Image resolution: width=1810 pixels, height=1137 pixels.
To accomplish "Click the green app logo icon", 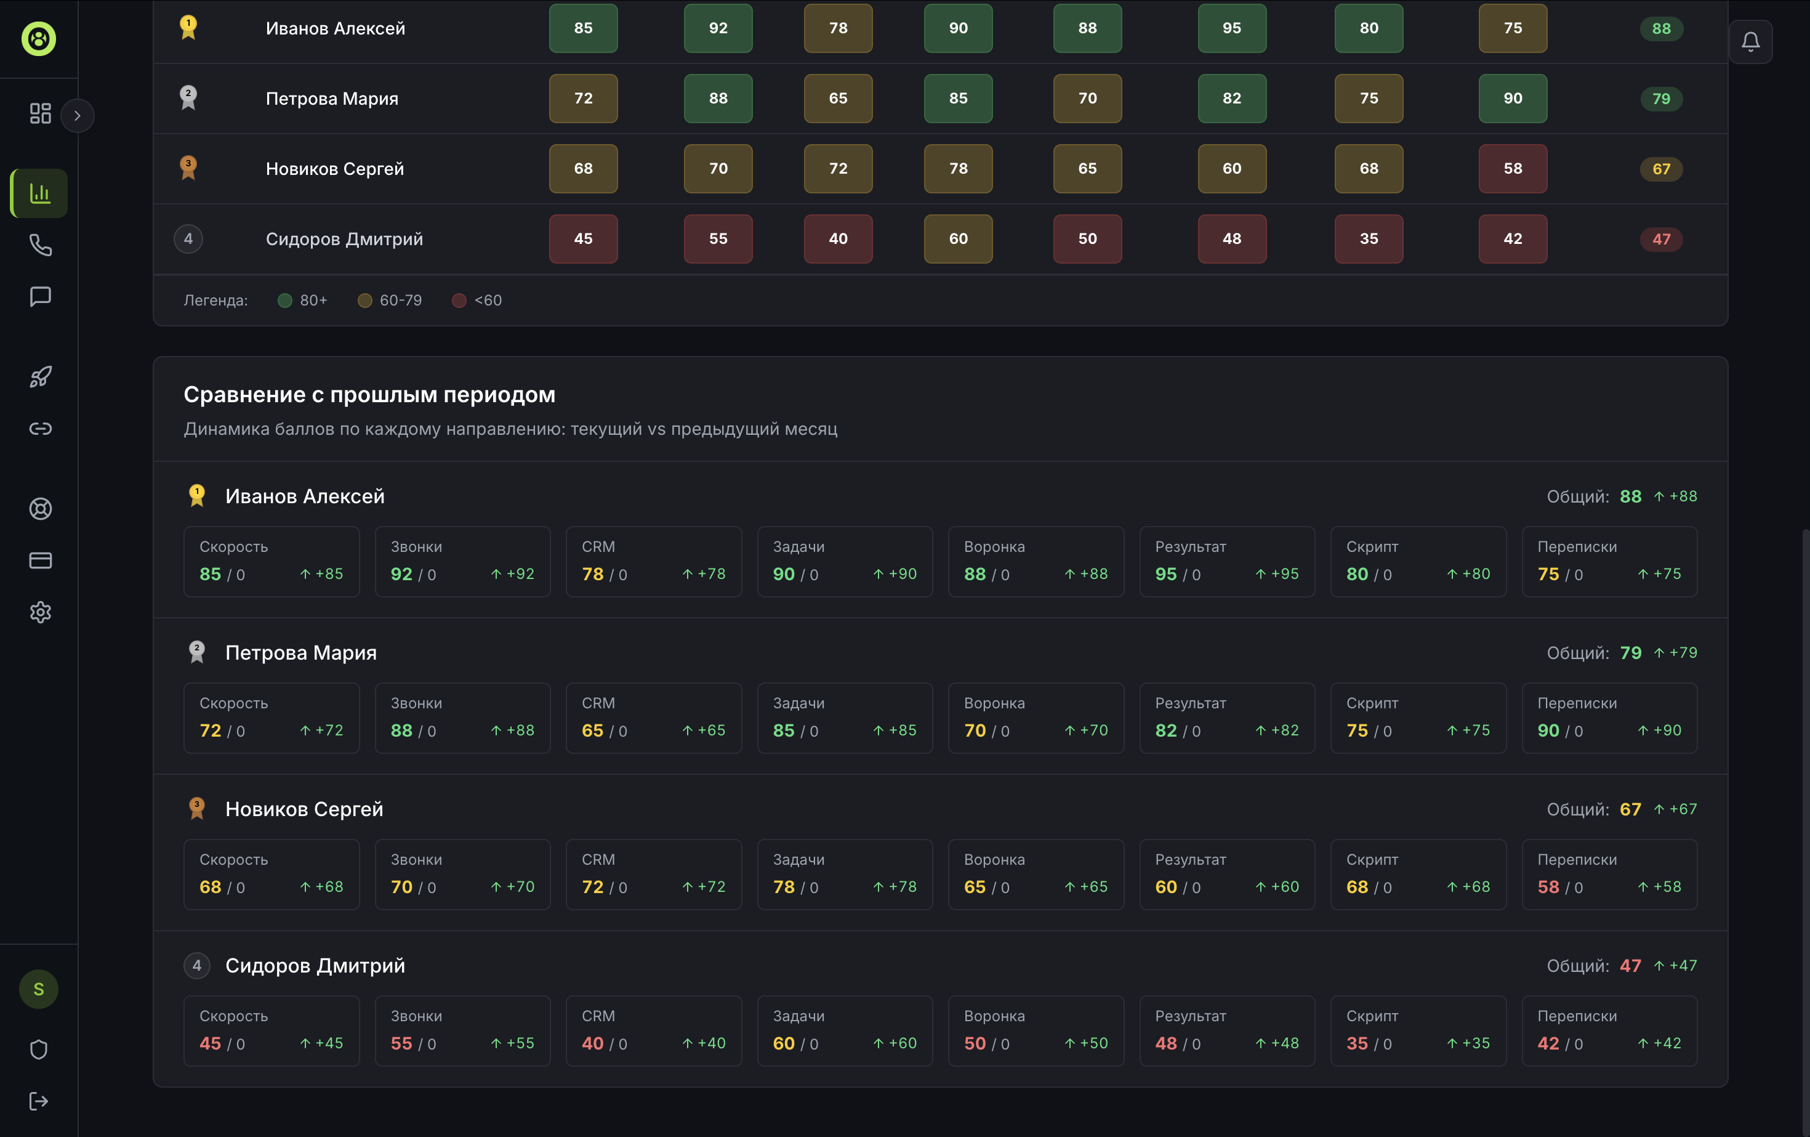I will (x=38, y=38).
